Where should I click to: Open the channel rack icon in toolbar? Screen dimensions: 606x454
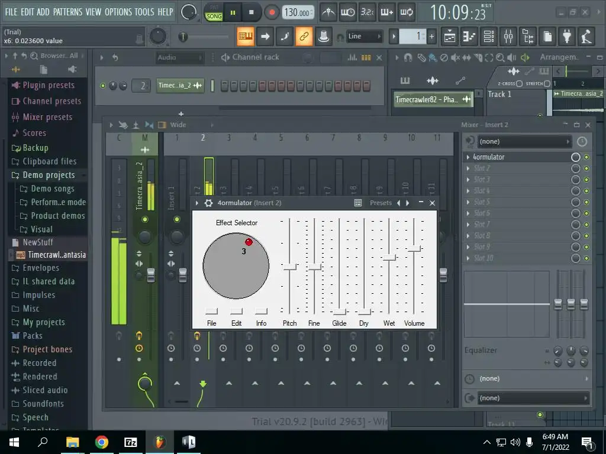(489, 36)
